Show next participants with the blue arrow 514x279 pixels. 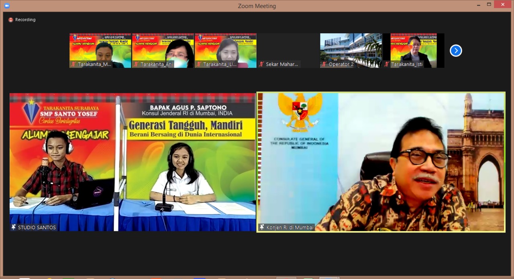point(456,51)
